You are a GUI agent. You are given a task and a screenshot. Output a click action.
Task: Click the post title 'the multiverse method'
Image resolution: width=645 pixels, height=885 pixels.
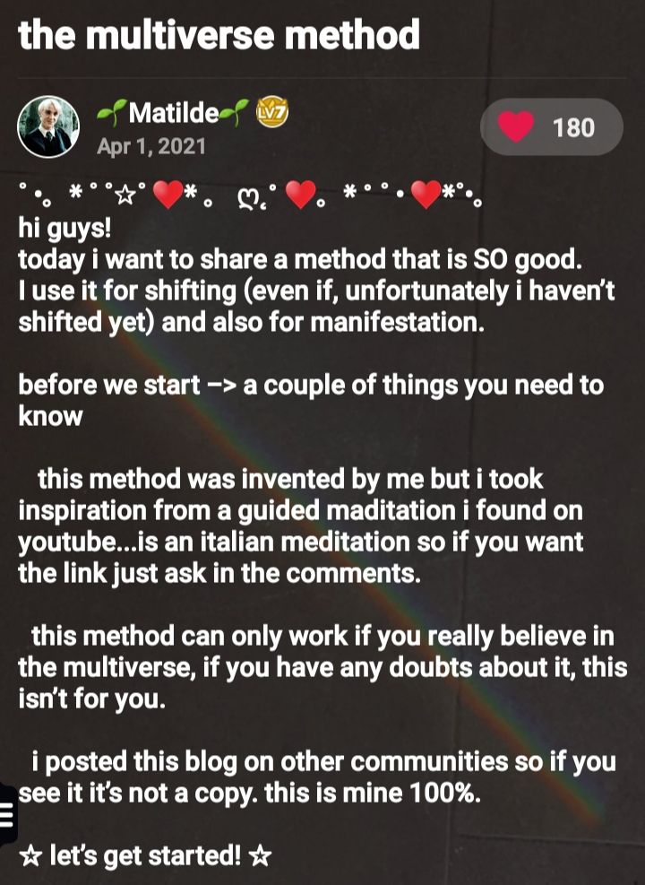(x=219, y=34)
